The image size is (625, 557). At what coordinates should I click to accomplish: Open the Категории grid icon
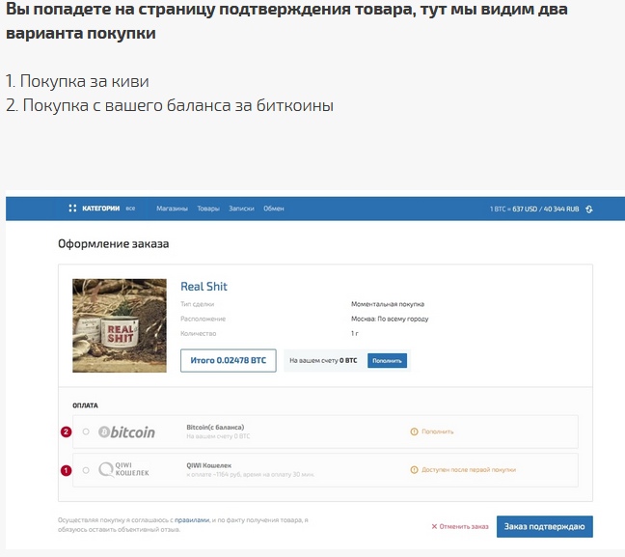(72, 209)
